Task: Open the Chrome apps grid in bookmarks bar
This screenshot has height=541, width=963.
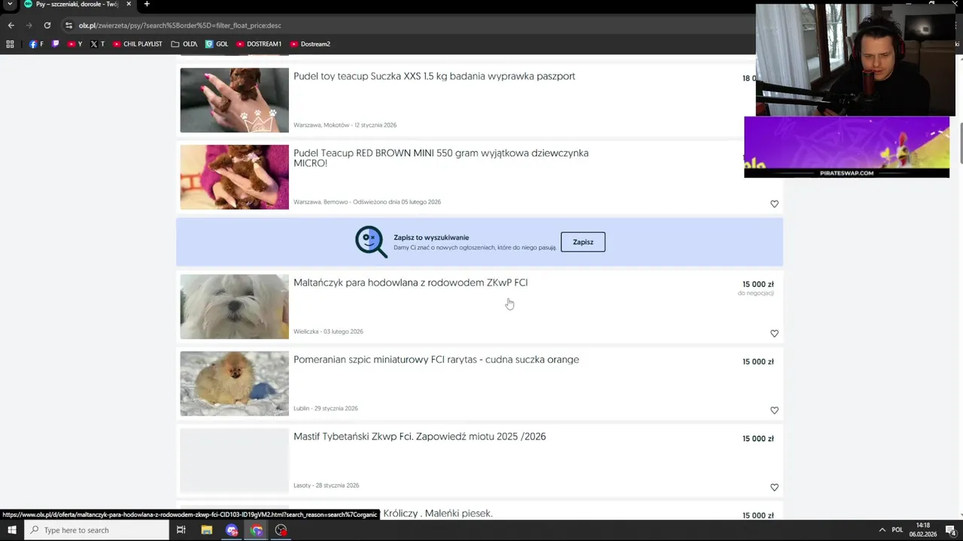Action: click(x=10, y=44)
